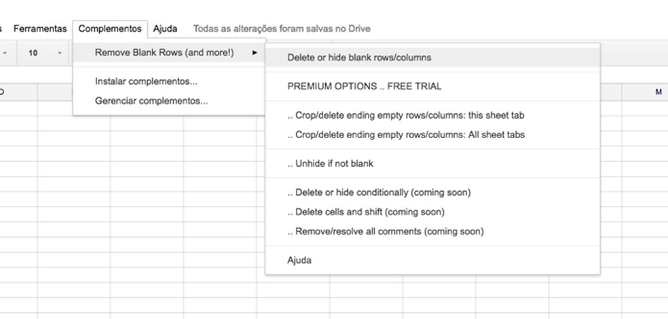The width and height of the screenshot is (668, 319).
Task: Select Delete cells and shift option
Action: 366,212
